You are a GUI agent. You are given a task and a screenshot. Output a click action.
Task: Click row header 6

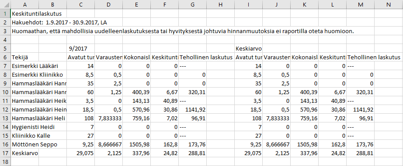pyautogui.click(x=5, y=57)
